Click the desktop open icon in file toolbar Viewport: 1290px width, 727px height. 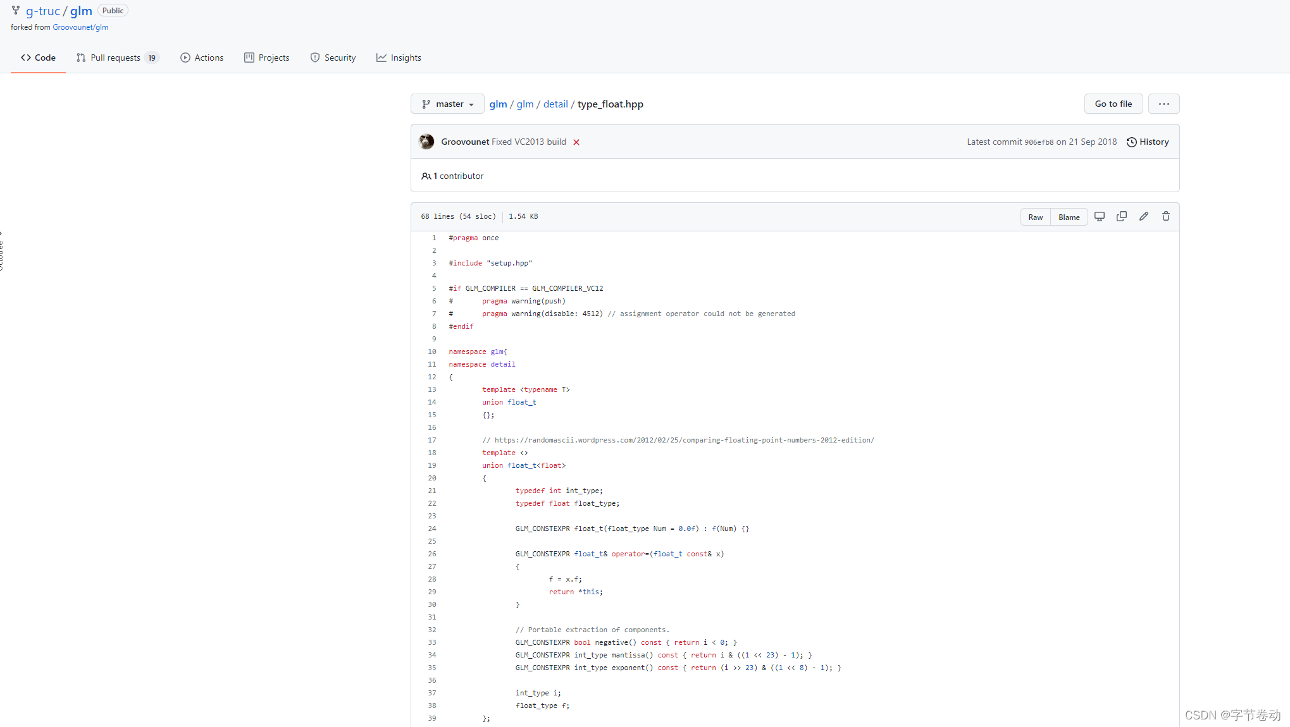pos(1100,217)
